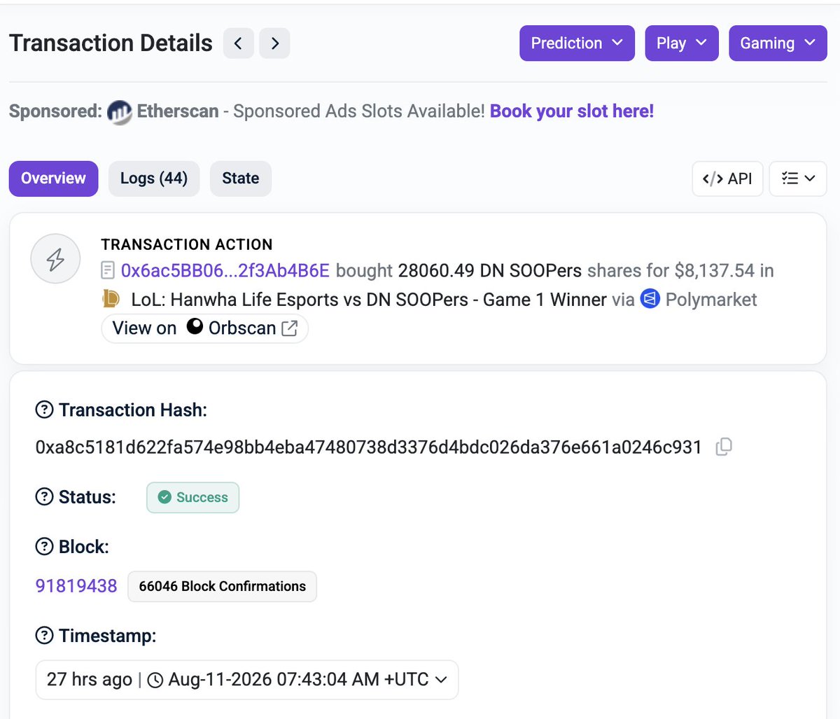Viewport: 840px width, 719px height.
Task: Click the Polymarket name text
Action: click(711, 300)
